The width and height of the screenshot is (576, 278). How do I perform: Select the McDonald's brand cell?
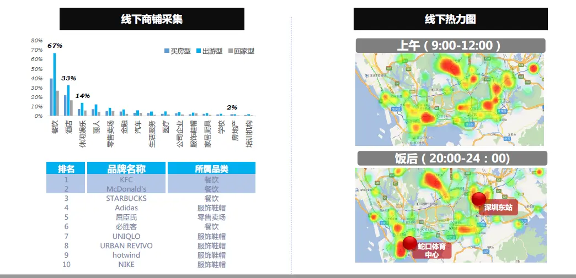point(126,189)
